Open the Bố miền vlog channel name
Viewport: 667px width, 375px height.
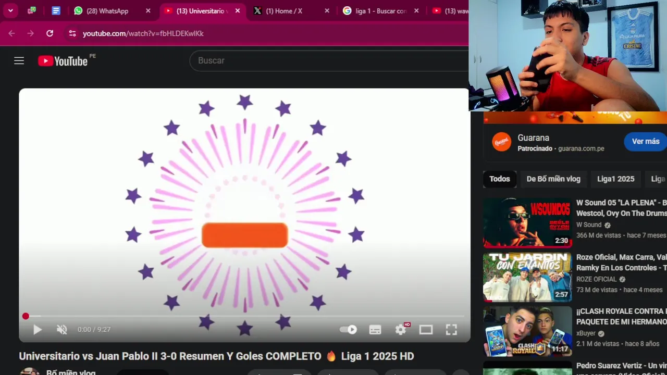pyautogui.click(x=71, y=373)
